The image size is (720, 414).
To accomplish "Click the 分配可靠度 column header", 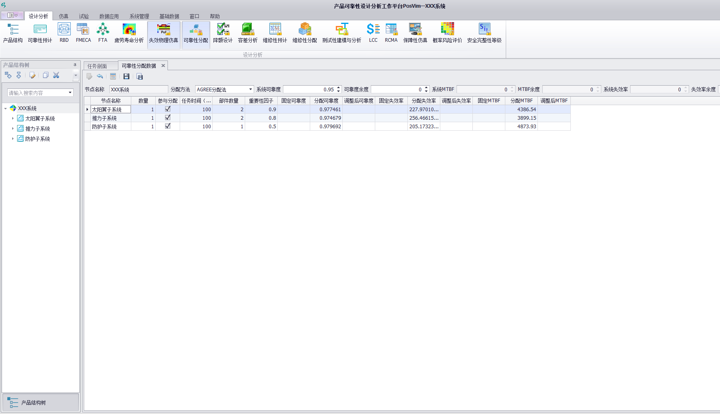I will pos(326,101).
